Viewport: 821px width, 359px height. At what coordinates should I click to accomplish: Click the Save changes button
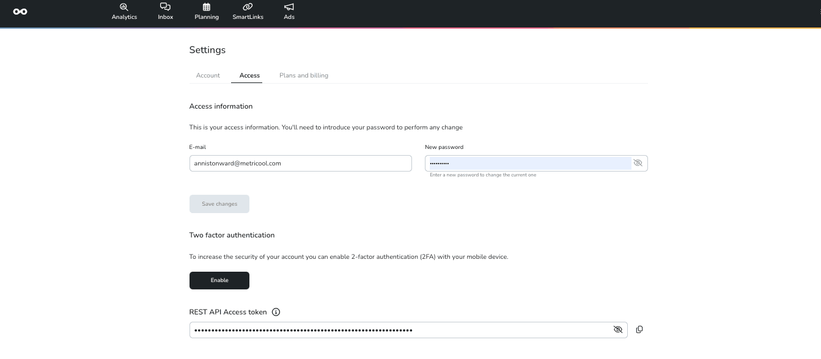click(x=219, y=204)
